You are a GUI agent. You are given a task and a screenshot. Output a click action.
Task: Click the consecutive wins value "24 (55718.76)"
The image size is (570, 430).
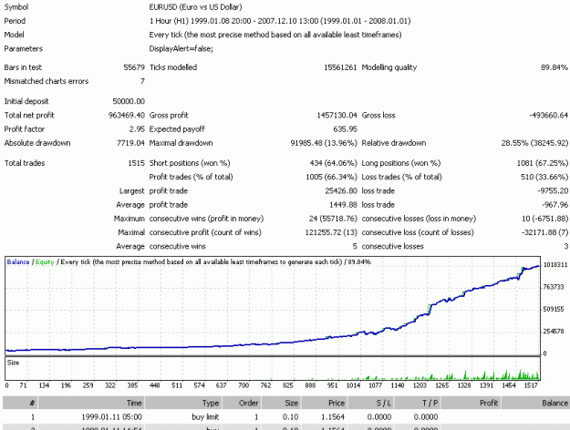click(333, 219)
